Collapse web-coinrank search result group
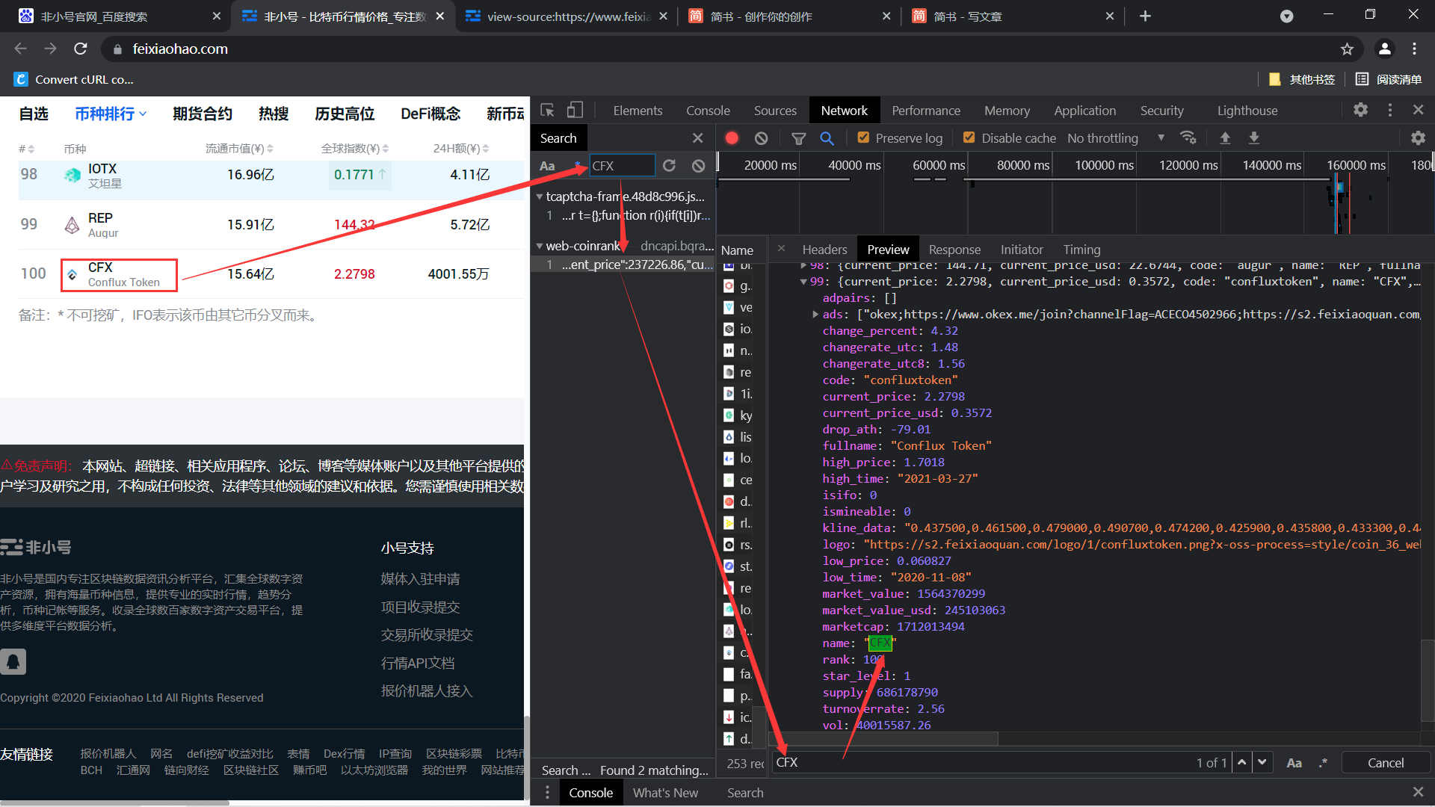 [540, 246]
